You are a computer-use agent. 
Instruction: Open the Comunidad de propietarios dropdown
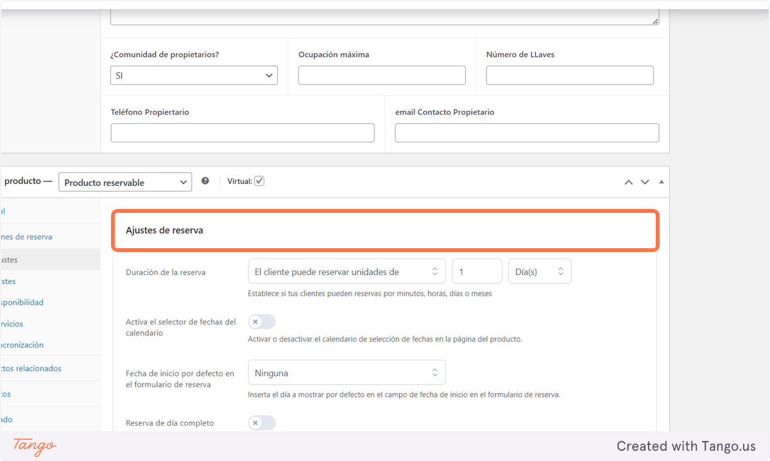[x=194, y=76]
